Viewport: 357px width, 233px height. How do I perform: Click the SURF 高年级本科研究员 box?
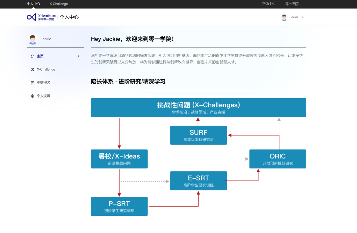click(199, 135)
